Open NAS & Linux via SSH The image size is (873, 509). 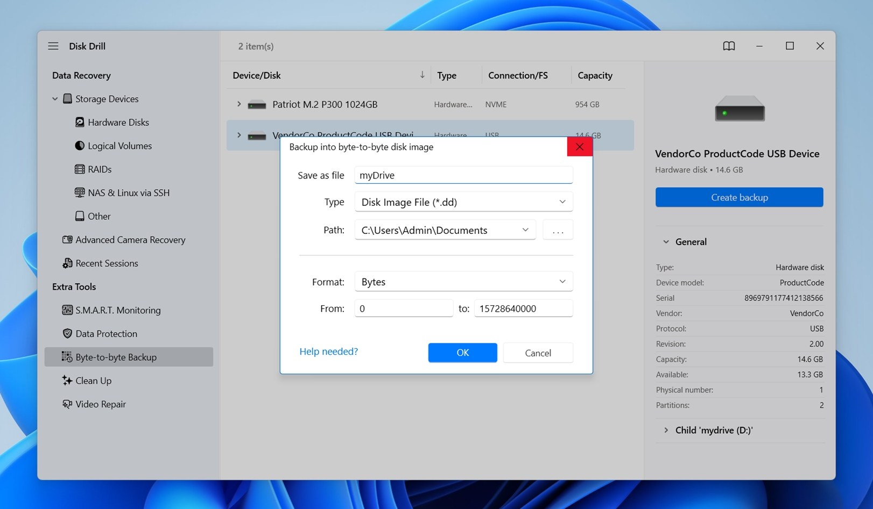point(129,192)
